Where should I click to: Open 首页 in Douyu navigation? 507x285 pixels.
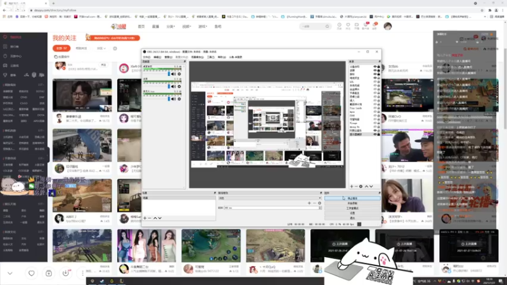[141, 27]
